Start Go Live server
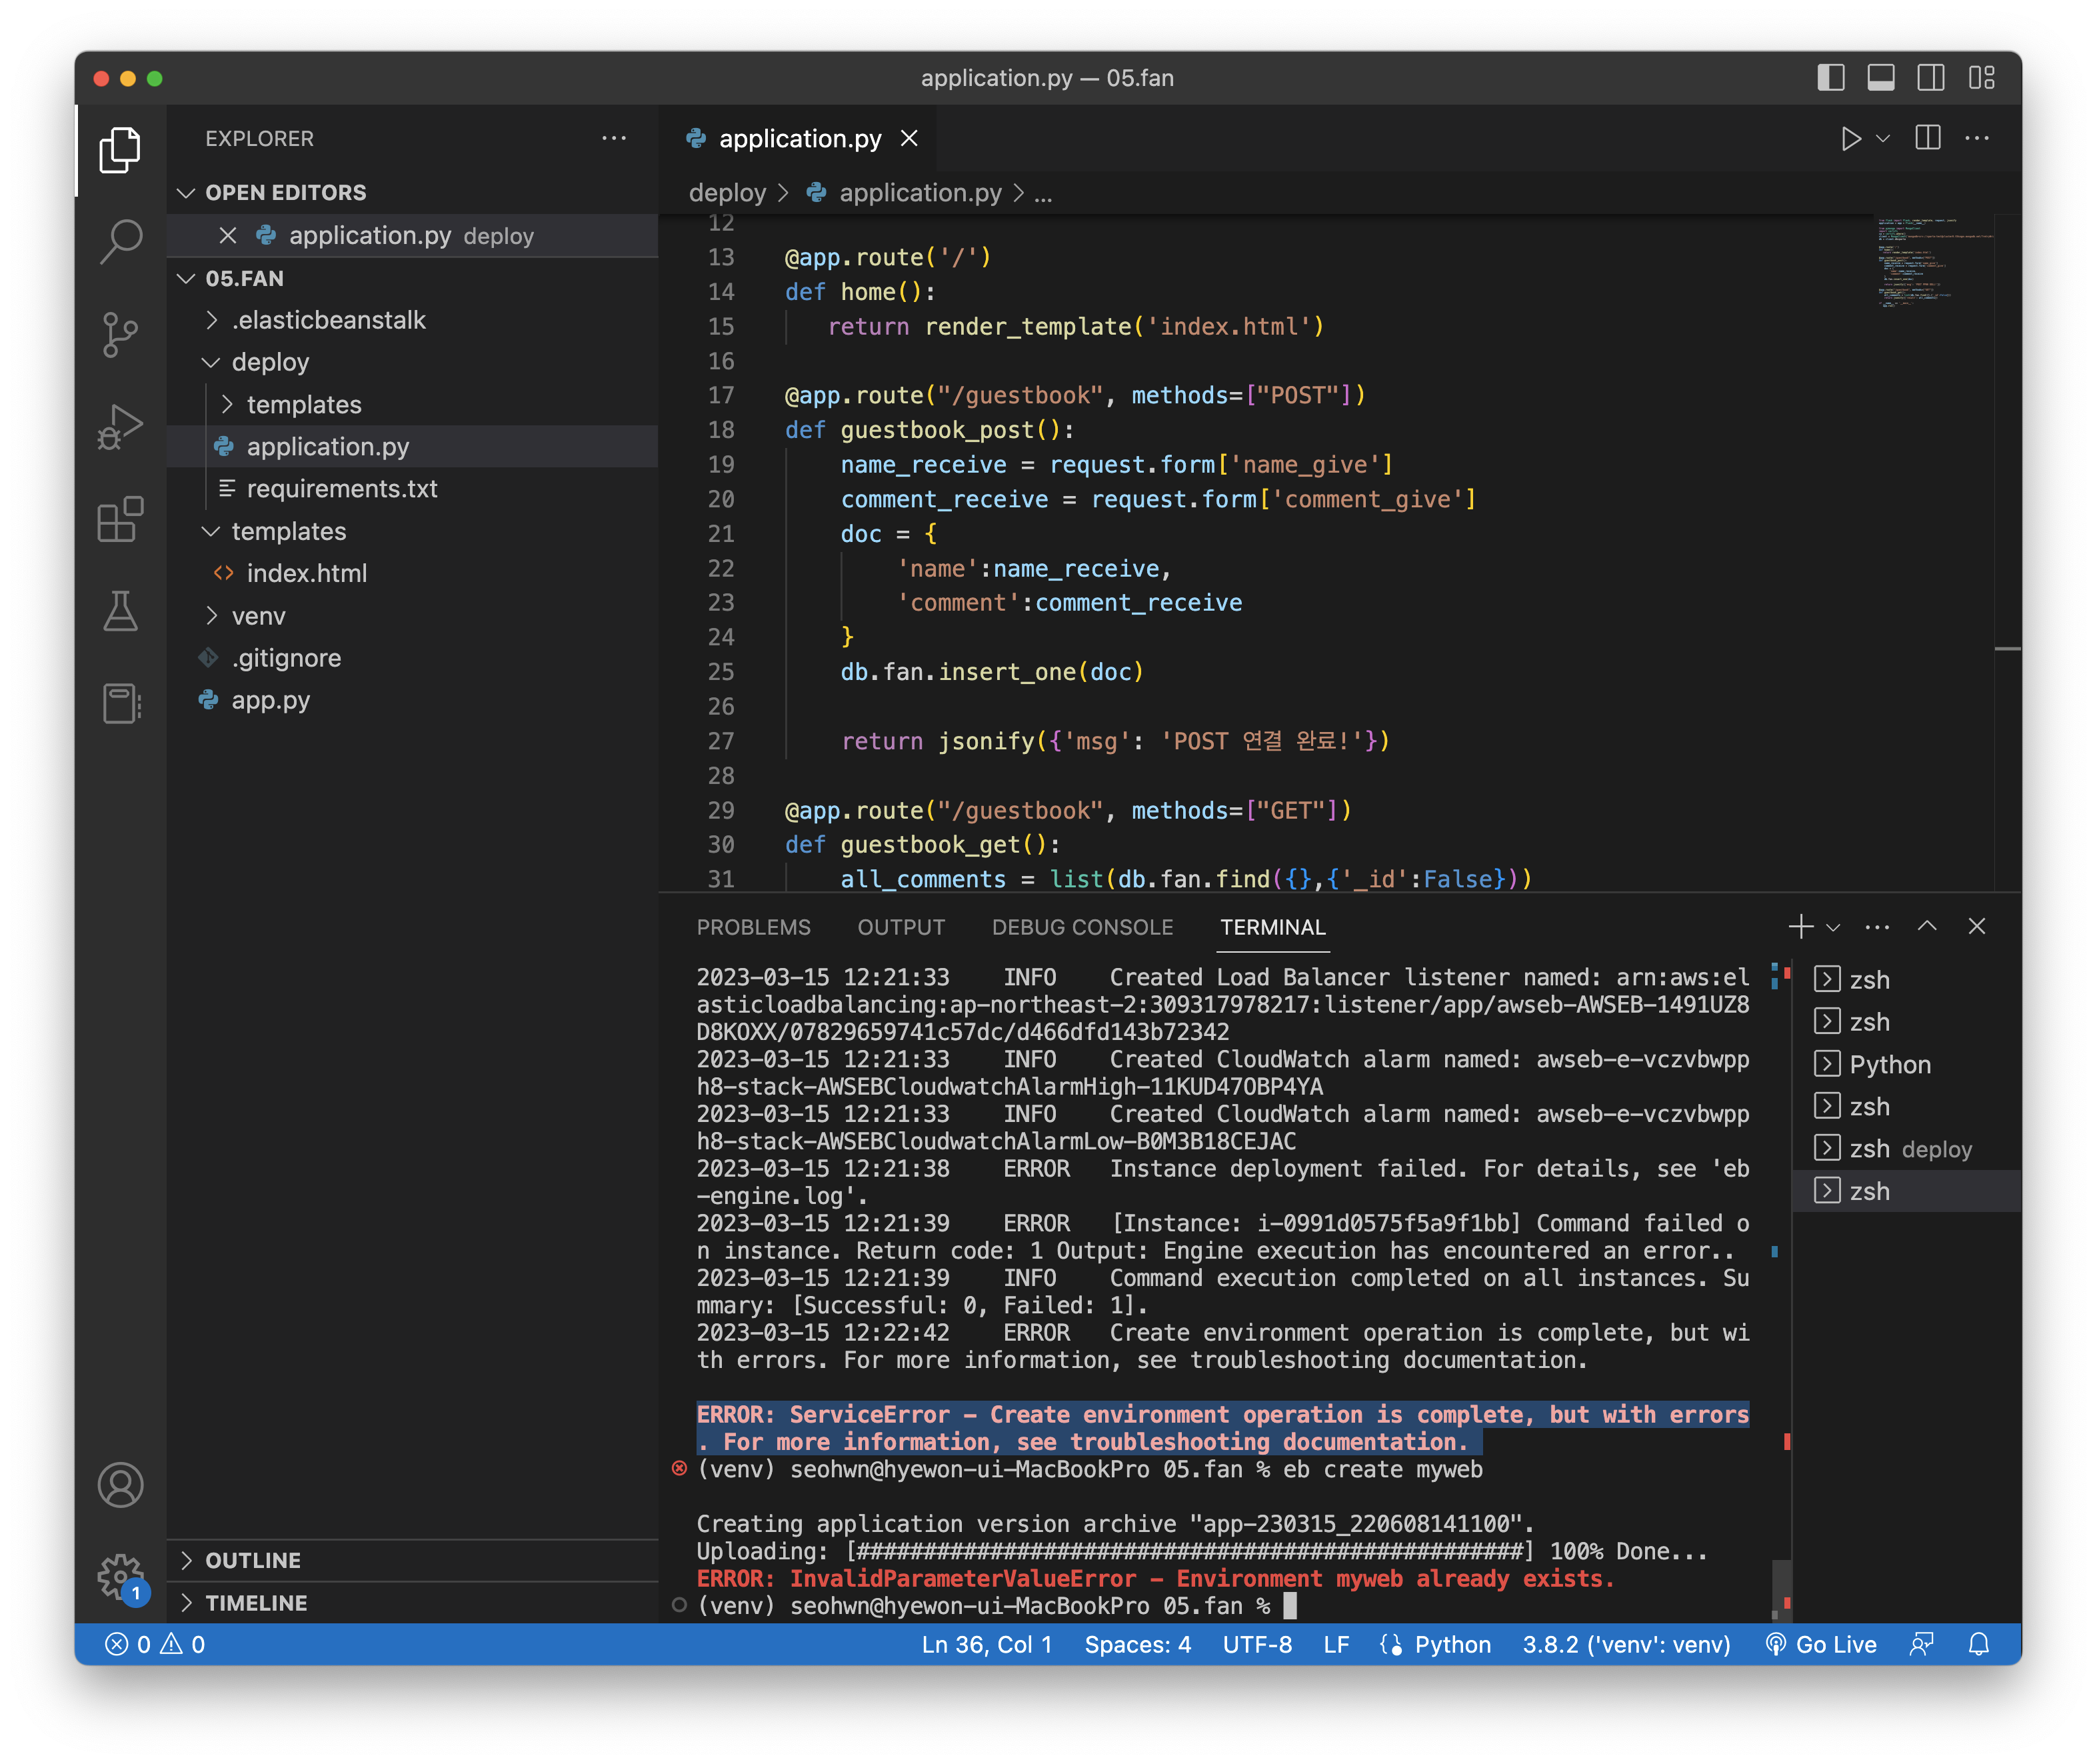This screenshot has width=2097, height=1764. [1821, 1645]
